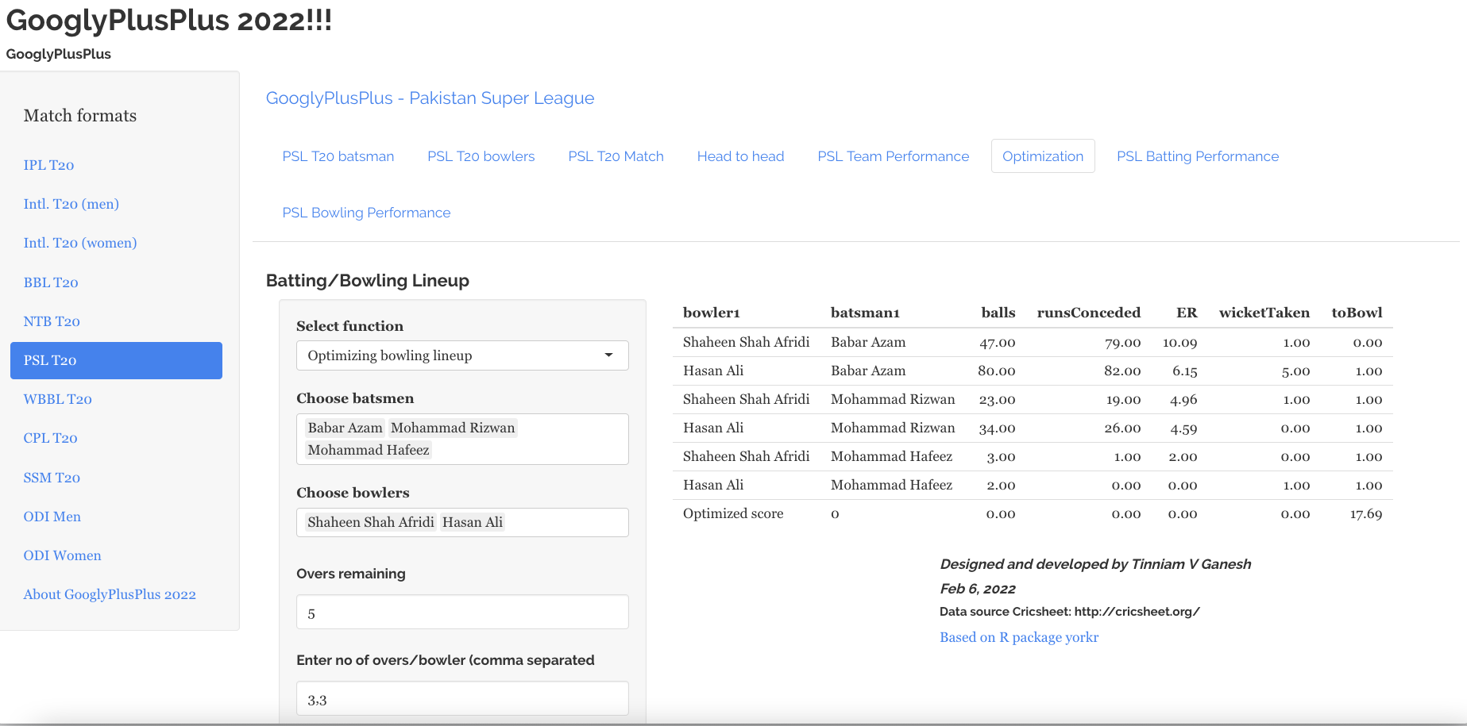Select the Head to head tab

(740, 156)
